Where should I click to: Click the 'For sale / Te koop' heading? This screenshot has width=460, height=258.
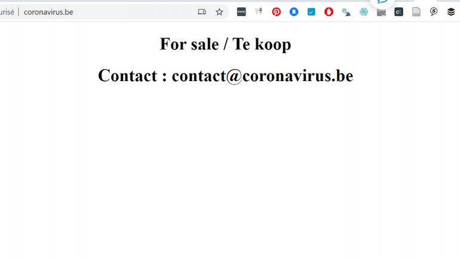coord(225,44)
